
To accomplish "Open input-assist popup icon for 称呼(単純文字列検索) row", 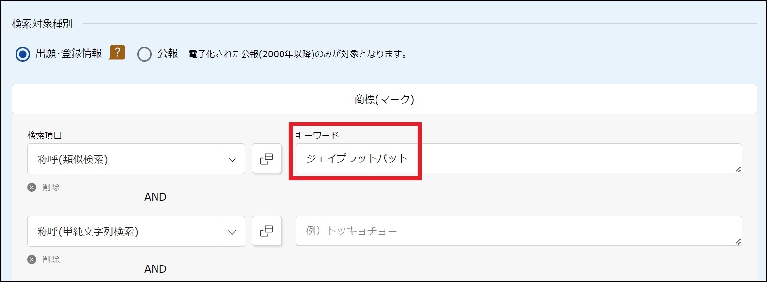I will 266,231.
